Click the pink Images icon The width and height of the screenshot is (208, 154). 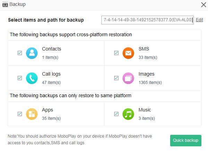(x=128, y=78)
